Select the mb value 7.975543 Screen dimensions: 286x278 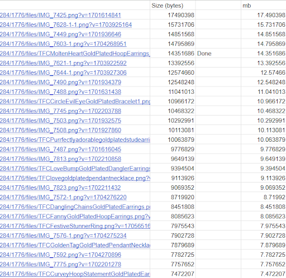click(x=264, y=226)
